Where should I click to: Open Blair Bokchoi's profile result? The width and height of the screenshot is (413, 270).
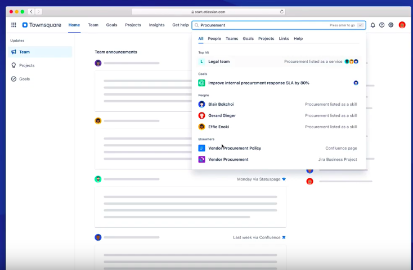pos(278,104)
